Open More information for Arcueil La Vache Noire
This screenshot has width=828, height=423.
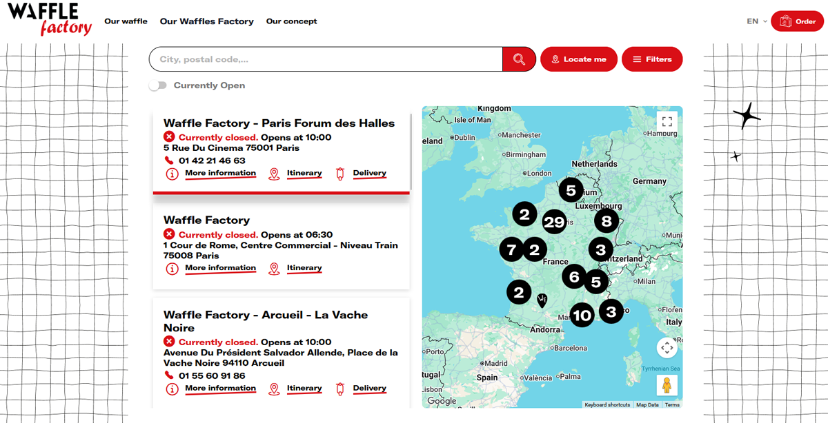220,389
